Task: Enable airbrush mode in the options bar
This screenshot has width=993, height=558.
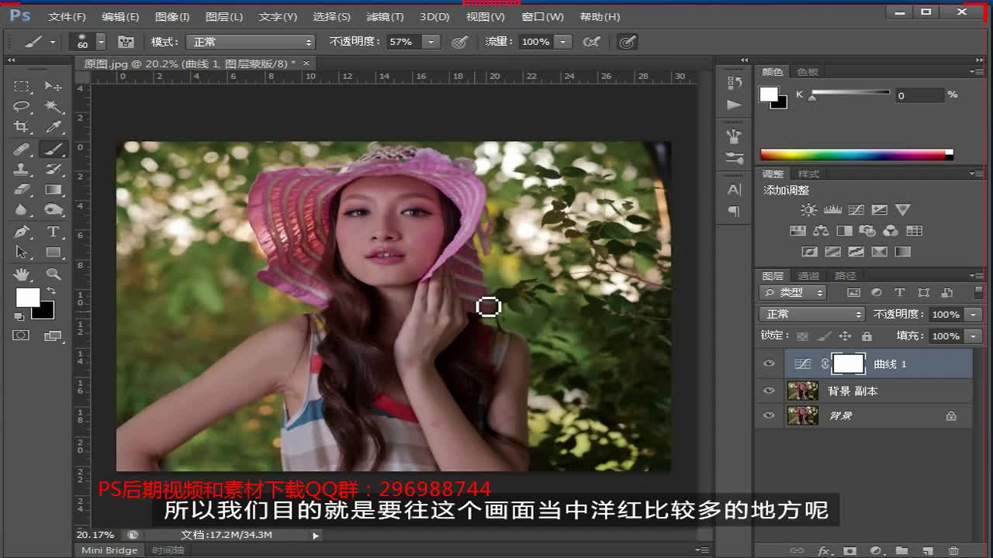Action: pos(628,42)
